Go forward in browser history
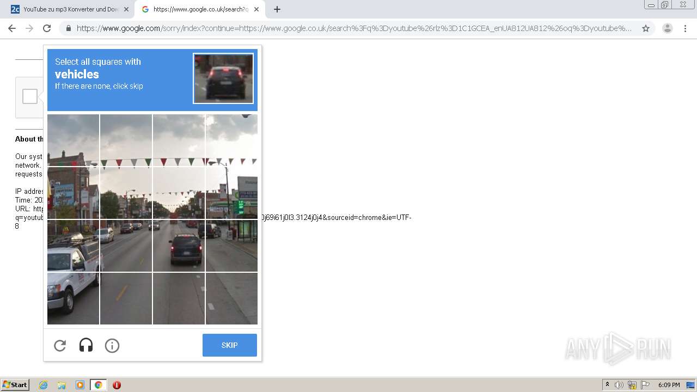697x392 pixels. (29, 28)
